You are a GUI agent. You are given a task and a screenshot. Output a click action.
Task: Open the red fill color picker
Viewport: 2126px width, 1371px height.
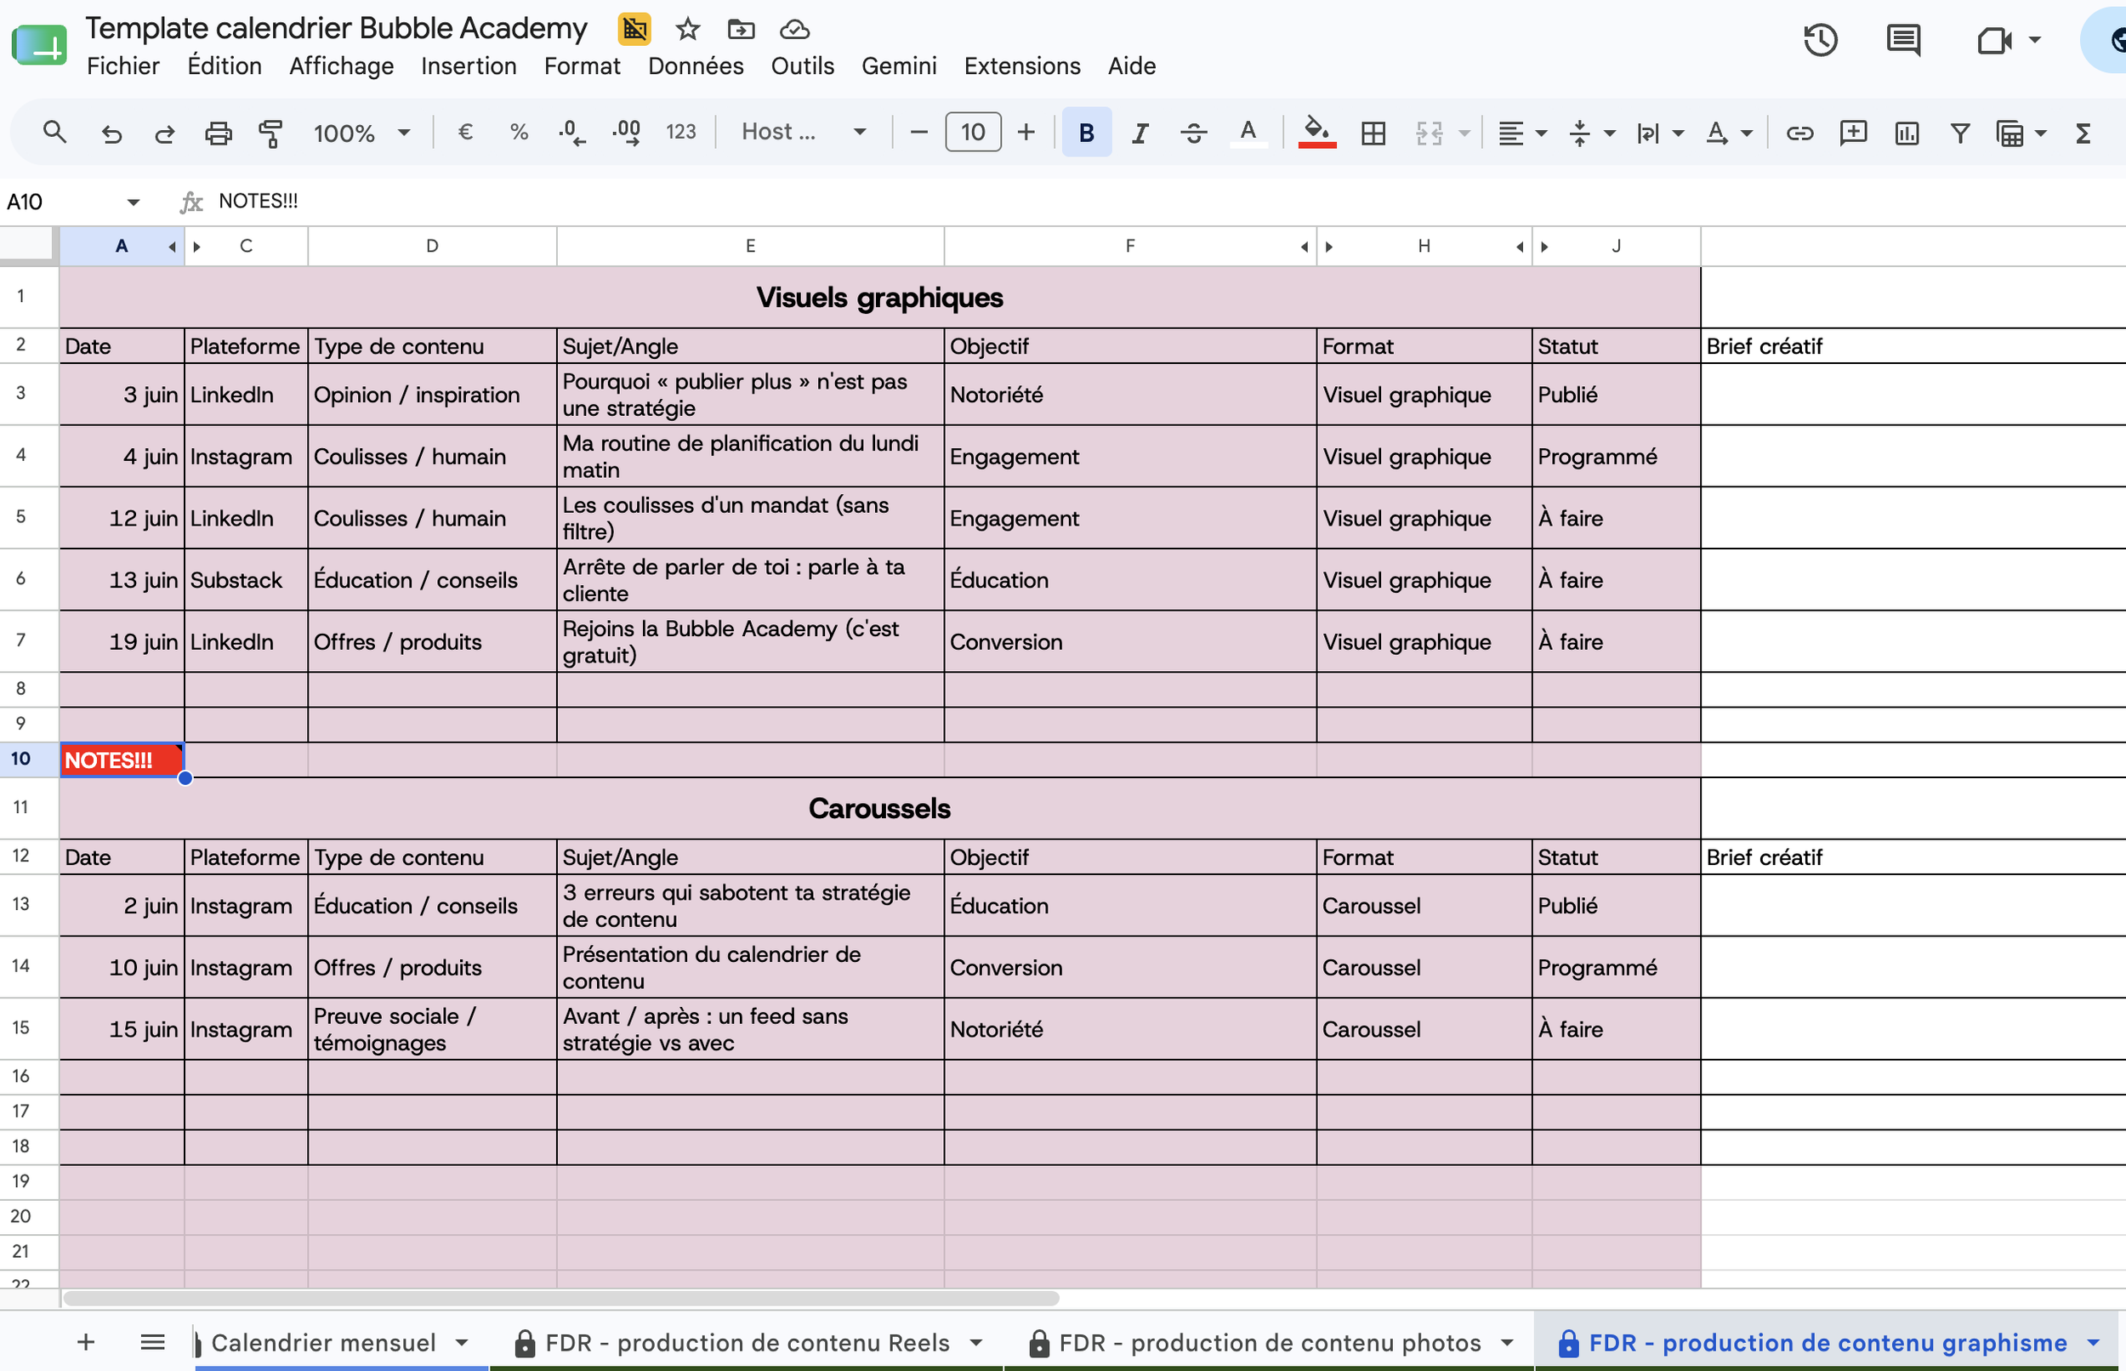(1317, 133)
